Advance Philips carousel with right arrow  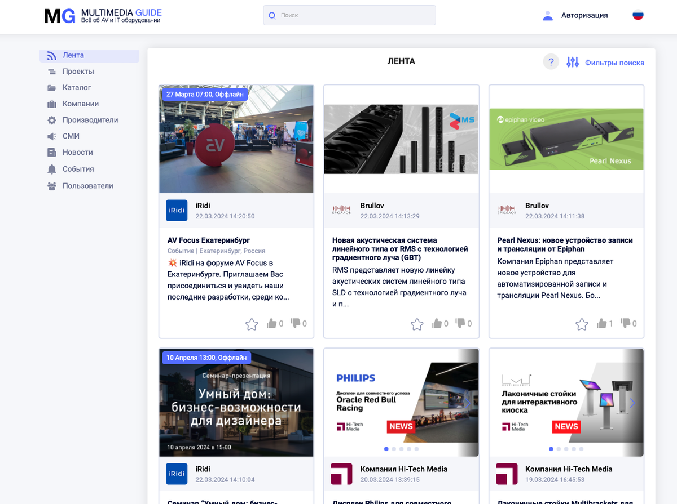click(x=467, y=403)
